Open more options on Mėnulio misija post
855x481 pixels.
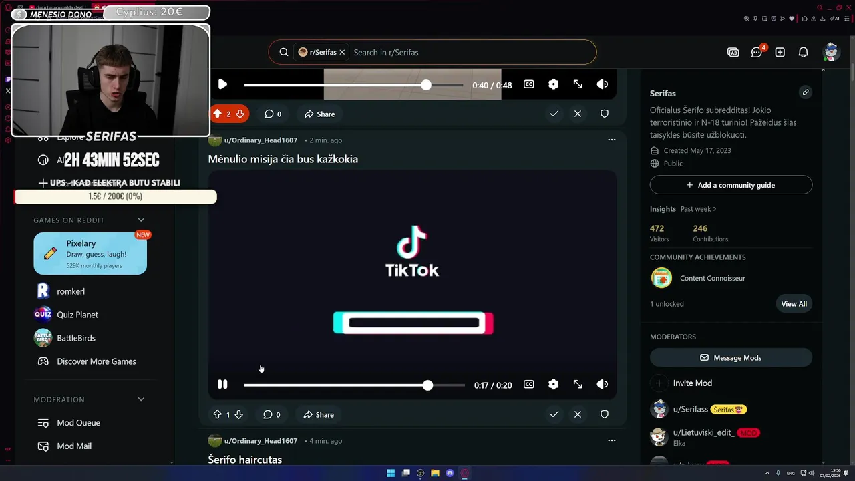[611, 140]
